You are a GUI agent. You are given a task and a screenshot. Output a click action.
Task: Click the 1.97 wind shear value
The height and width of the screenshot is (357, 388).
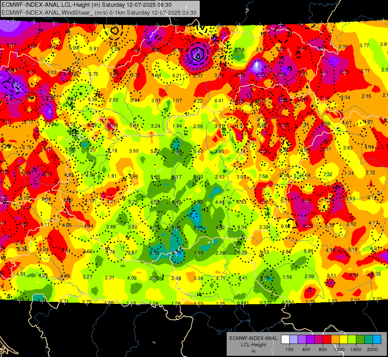point(177,101)
